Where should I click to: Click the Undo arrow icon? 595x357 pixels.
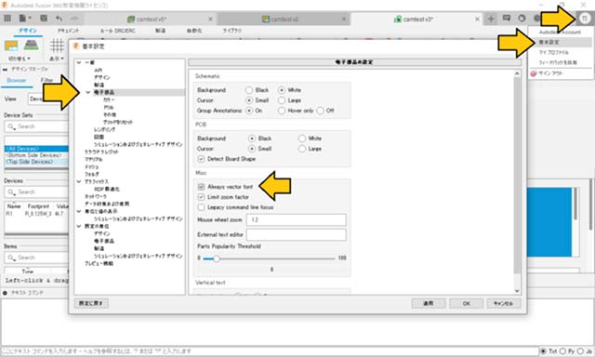(x=59, y=18)
